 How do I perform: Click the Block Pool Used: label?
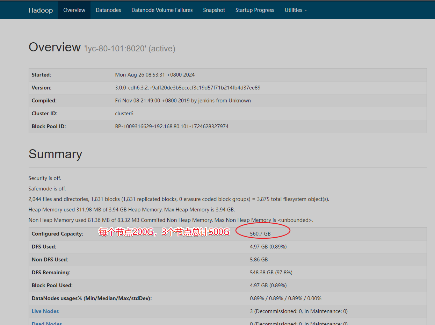[x=52, y=285]
